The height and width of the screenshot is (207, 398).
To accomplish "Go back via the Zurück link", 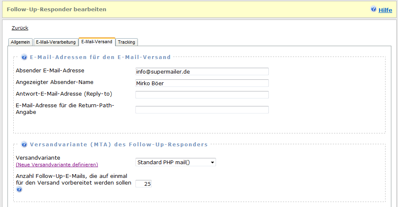I will click(x=20, y=28).
